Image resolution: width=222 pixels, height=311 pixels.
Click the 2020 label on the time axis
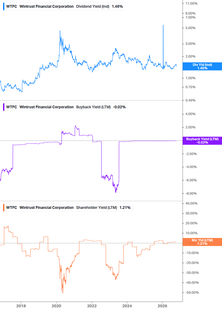(x=56, y=306)
